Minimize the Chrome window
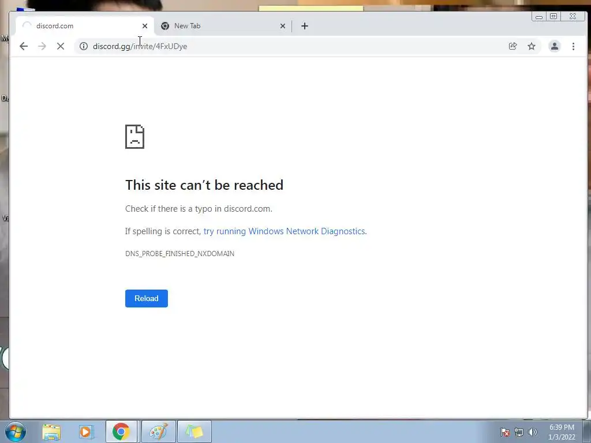This screenshot has width=591, height=443. [x=539, y=17]
